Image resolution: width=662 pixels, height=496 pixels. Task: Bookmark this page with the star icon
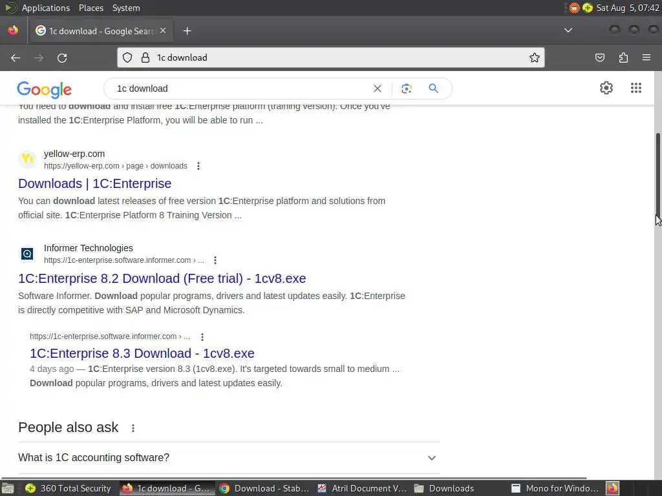[x=535, y=57]
